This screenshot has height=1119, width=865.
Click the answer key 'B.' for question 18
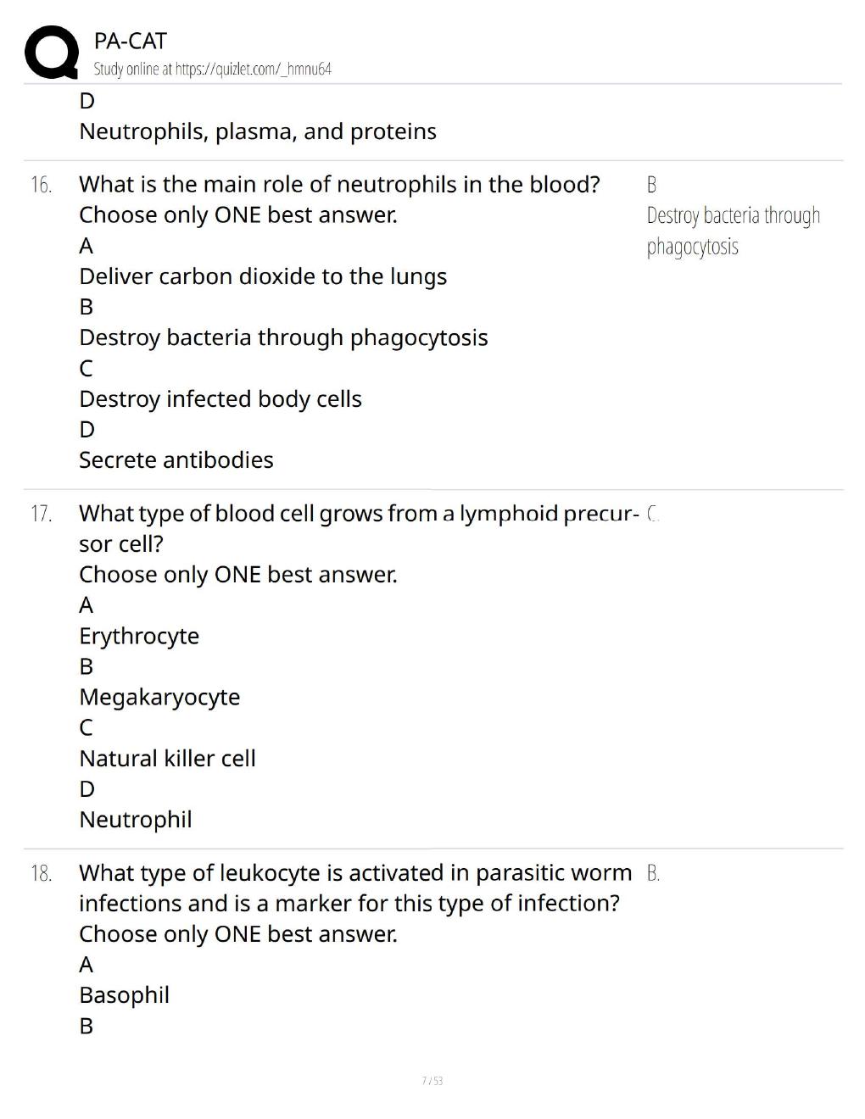tap(653, 873)
